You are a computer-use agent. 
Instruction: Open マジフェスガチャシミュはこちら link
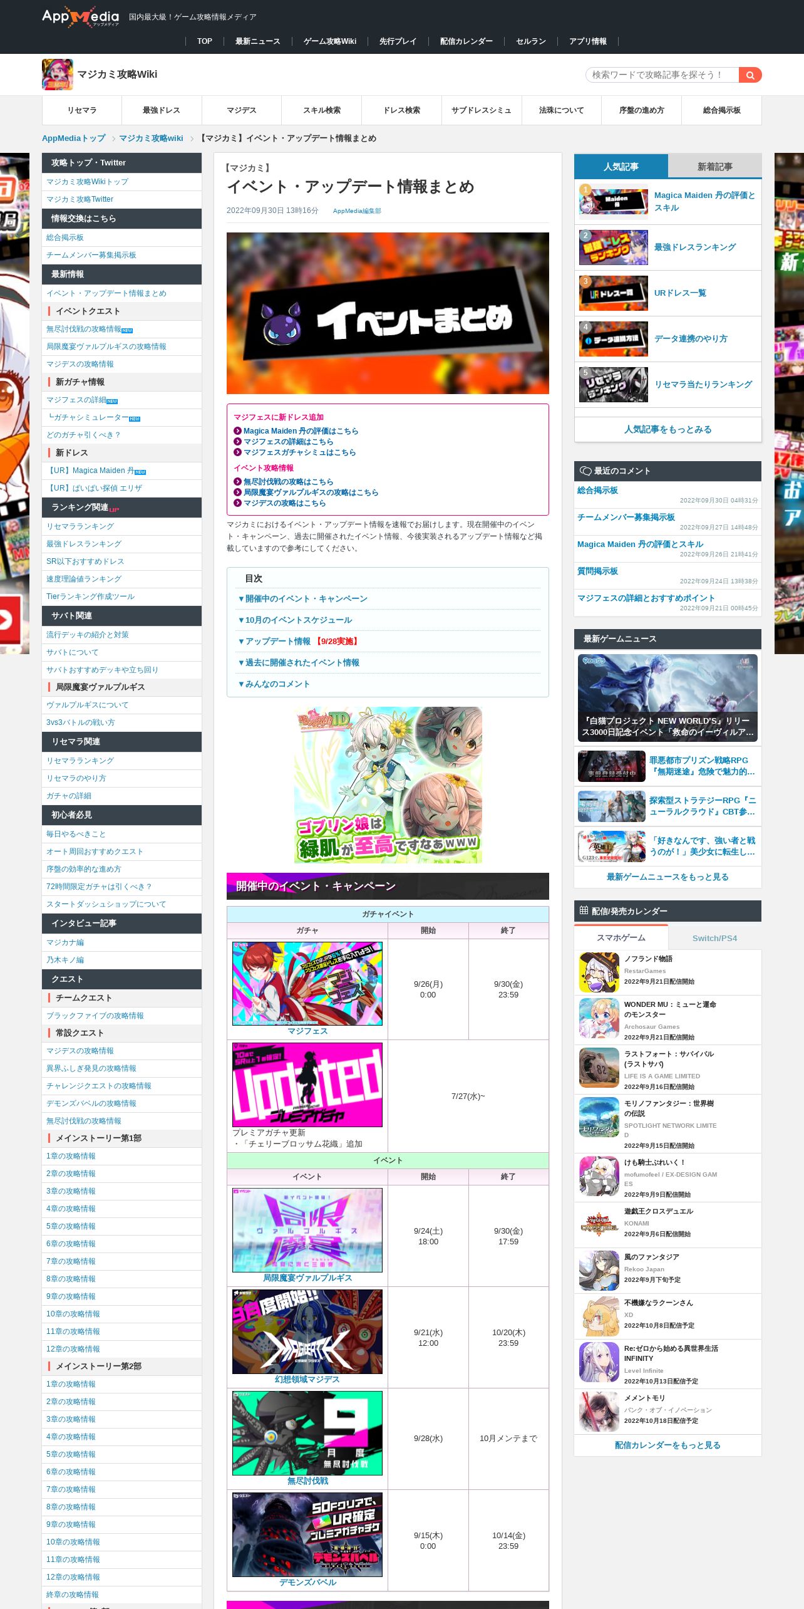coord(299,452)
